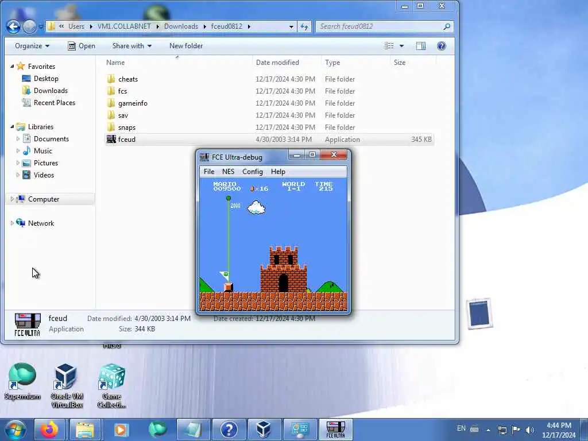Screen dimensions: 588x441
Task: Click File Explorer taskbar icon
Action: 85,430
